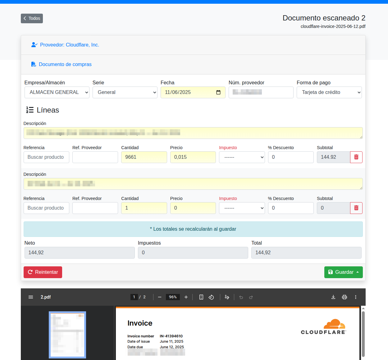Viewport: 388px width, 360px height.
Task: Zoom in the PDF with plus icon
Action: tap(186, 297)
